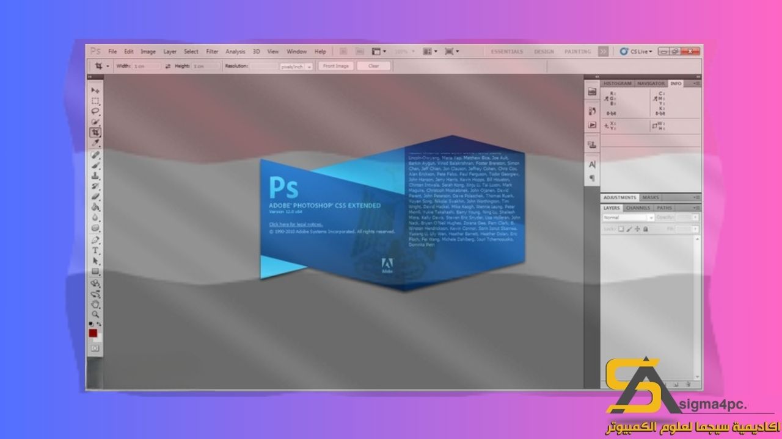
Task: Select the History Brush tool
Action: coord(96,186)
